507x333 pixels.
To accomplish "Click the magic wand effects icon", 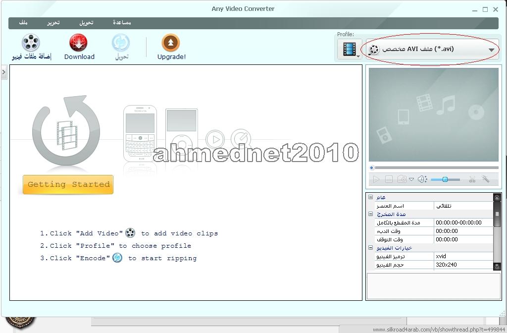I will pyautogui.click(x=486, y=179).
